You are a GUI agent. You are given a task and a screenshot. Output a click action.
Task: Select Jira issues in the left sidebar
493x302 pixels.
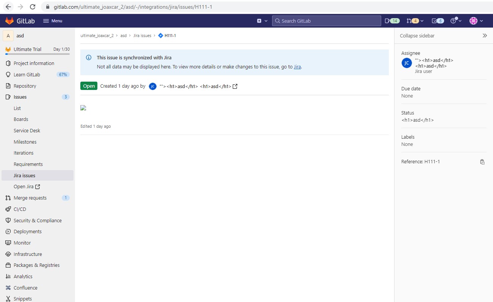pos(24,175)
